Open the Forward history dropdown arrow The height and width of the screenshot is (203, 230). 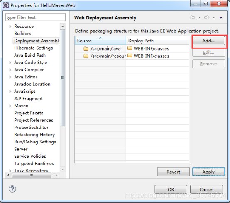[214, 17]
